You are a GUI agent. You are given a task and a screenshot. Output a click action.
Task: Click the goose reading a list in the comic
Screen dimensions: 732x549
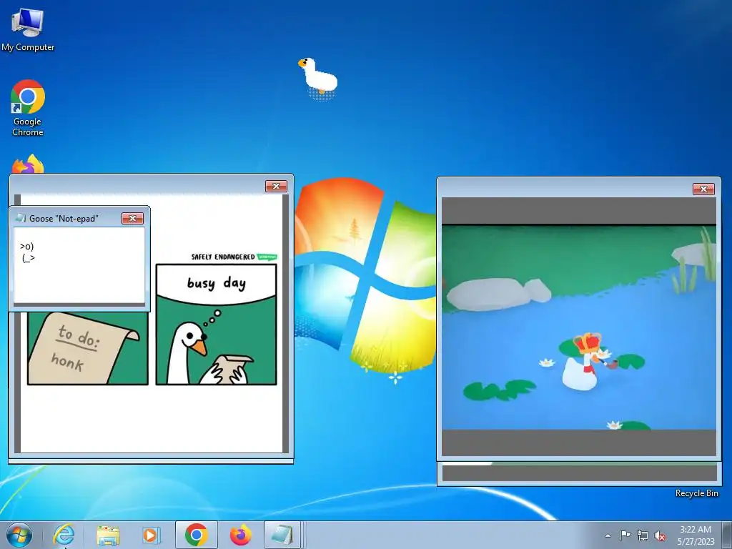click(209, 352)
